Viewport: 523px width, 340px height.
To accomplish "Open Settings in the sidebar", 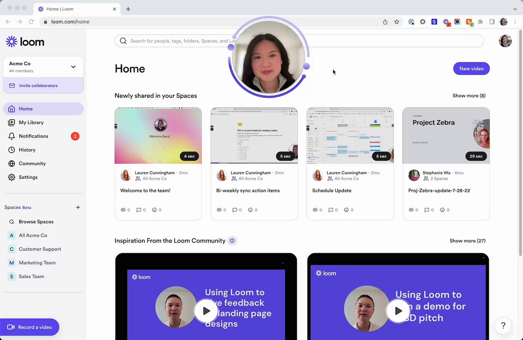I will [28, 177].
